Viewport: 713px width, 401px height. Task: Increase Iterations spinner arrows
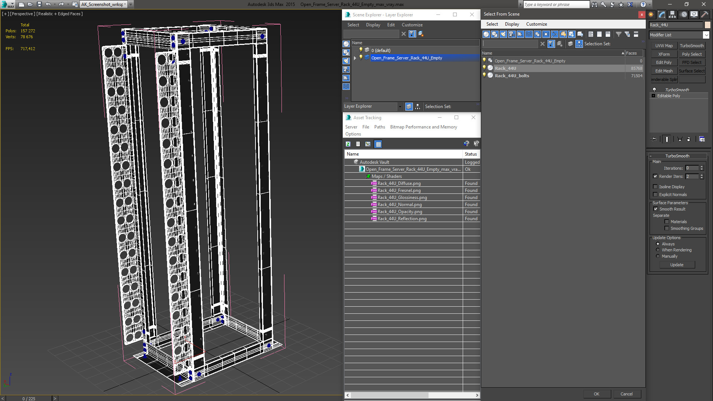[x=702, y=168]
